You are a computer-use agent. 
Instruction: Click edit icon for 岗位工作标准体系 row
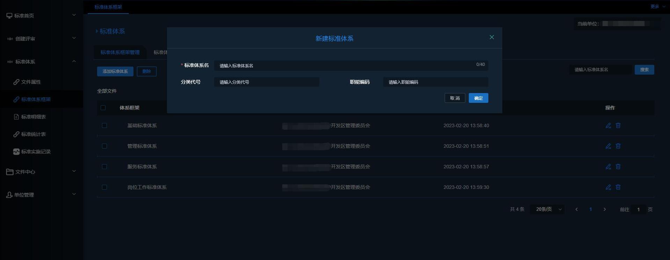click(608, 187)
